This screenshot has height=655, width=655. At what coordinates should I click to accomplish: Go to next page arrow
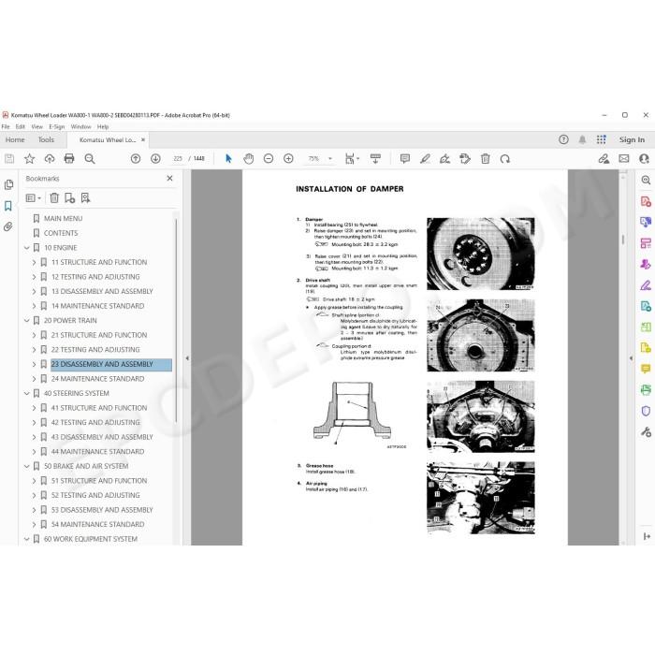[155, 159]
